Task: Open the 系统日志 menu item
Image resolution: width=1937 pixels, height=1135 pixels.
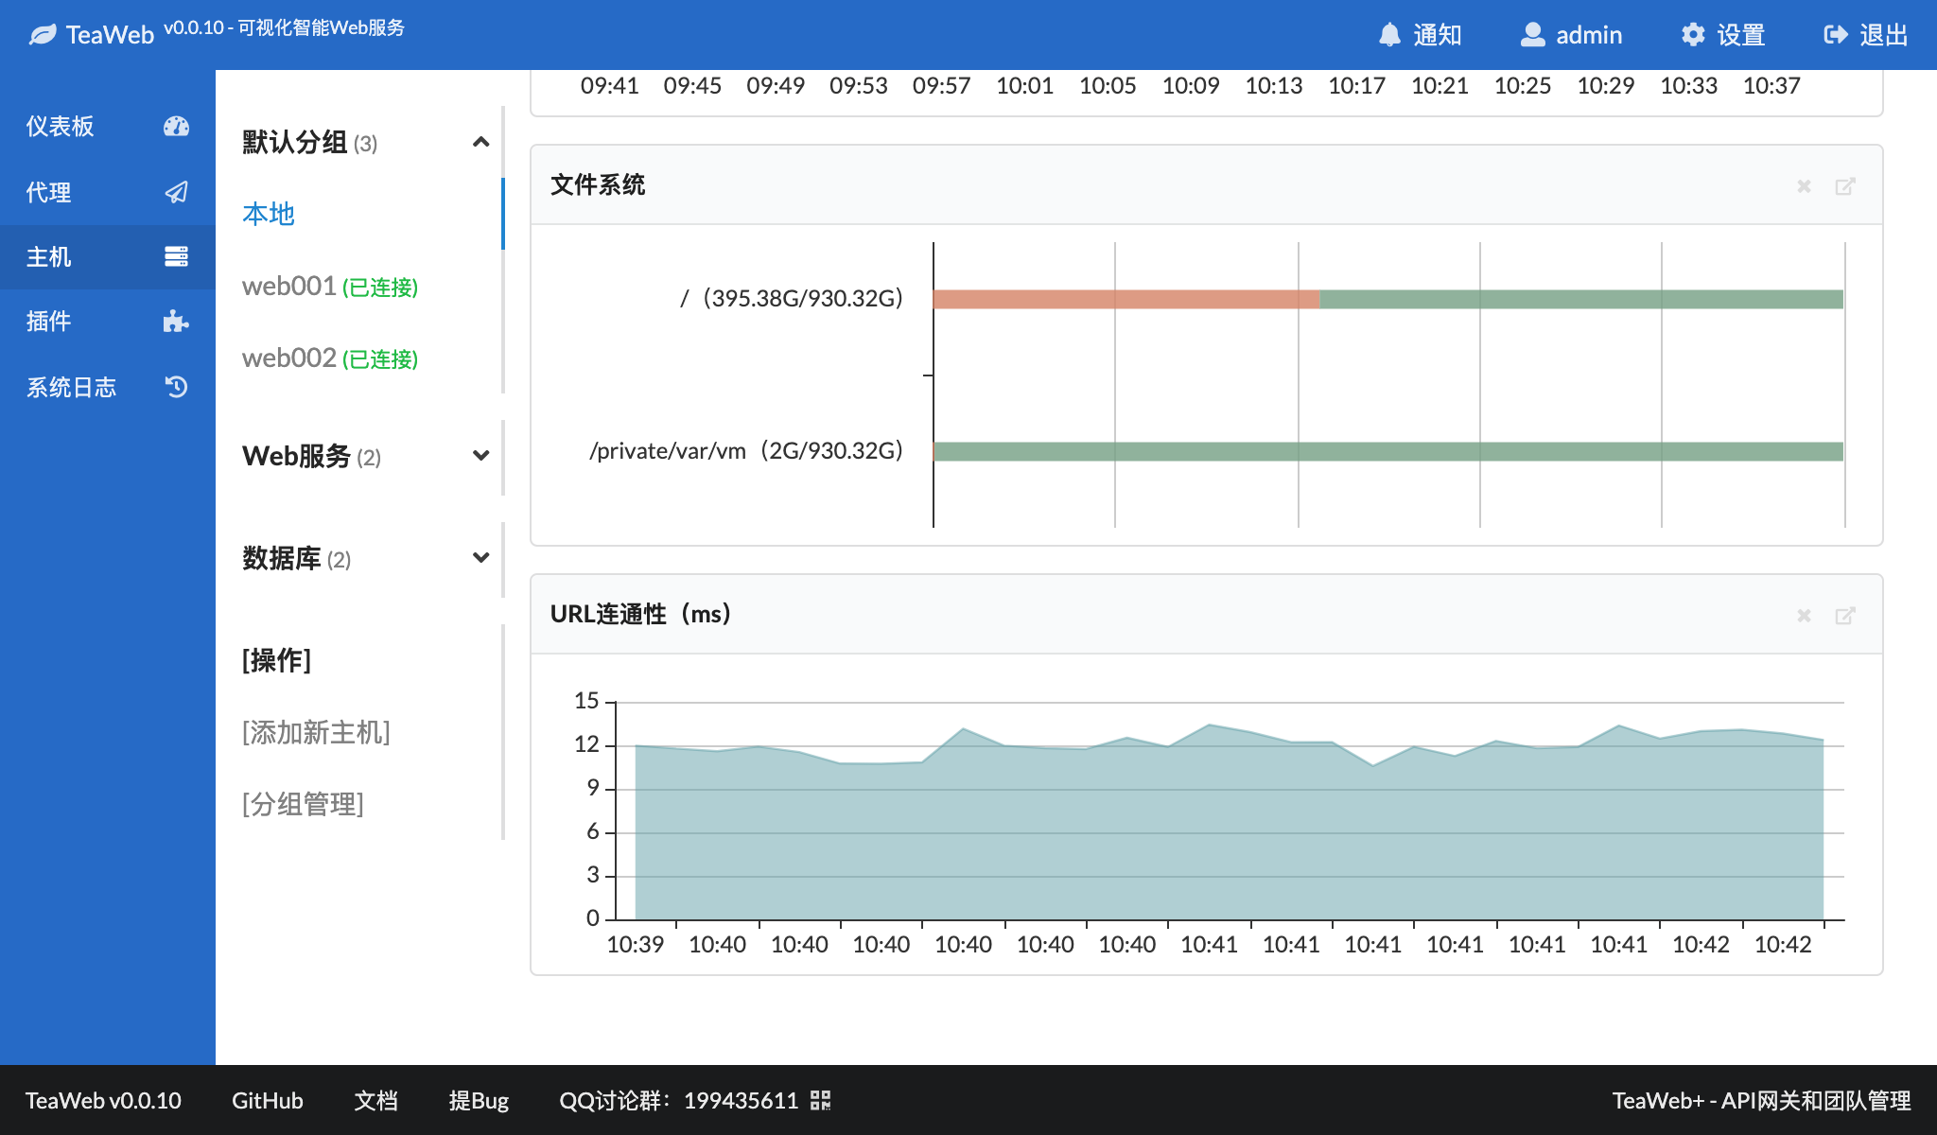Action: point(108,387)
